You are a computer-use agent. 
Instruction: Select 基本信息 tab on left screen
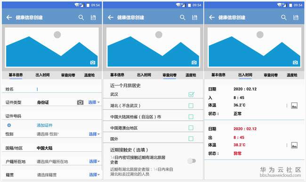pos(16,75)
